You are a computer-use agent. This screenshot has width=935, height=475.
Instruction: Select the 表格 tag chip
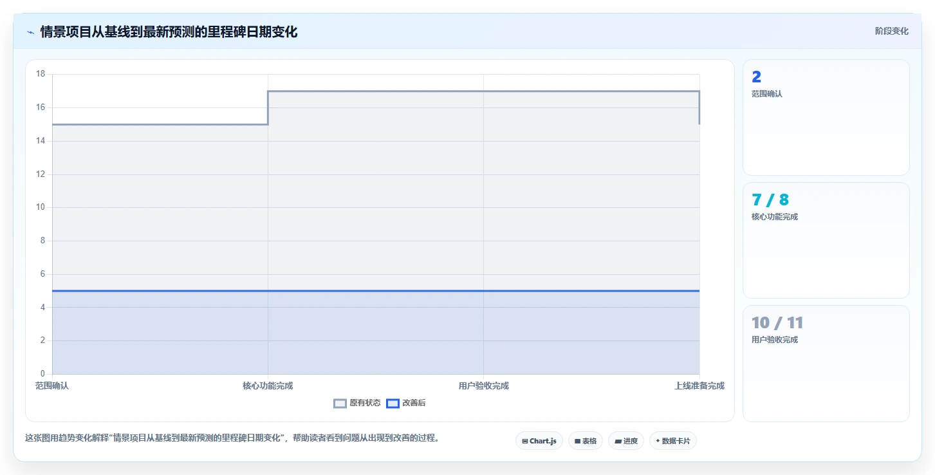(586, 441)
